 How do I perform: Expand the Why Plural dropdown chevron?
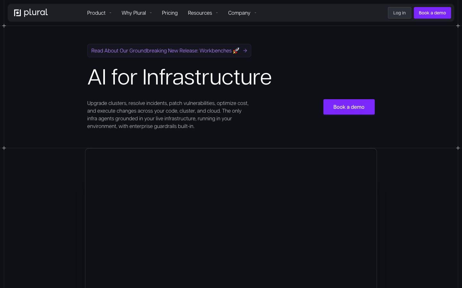click(x=151, y=13)
